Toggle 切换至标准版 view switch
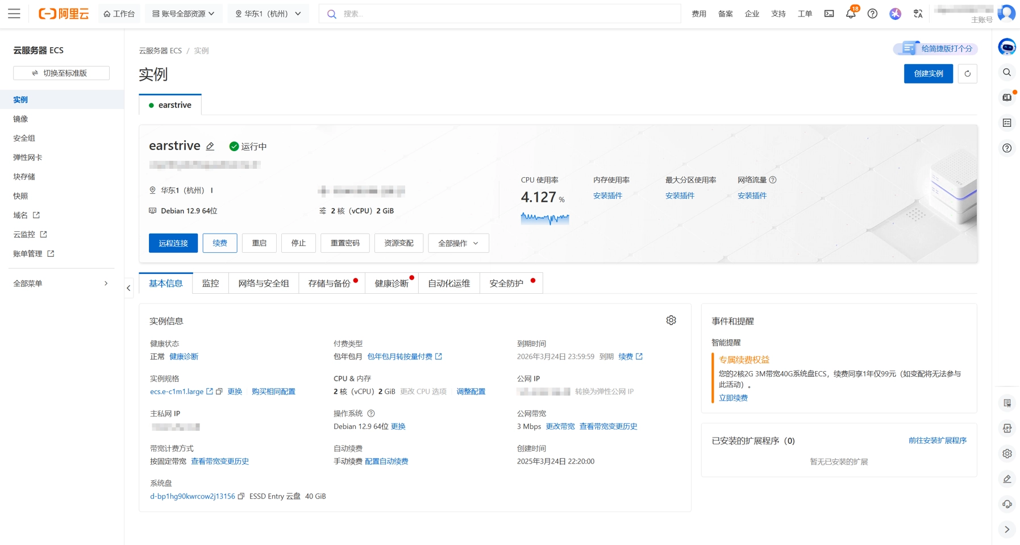This screenshot has width=1020, height=545. (x=61, y=73)
